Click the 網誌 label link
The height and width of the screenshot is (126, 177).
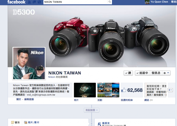pyautogui.click(x=147, y=100)
